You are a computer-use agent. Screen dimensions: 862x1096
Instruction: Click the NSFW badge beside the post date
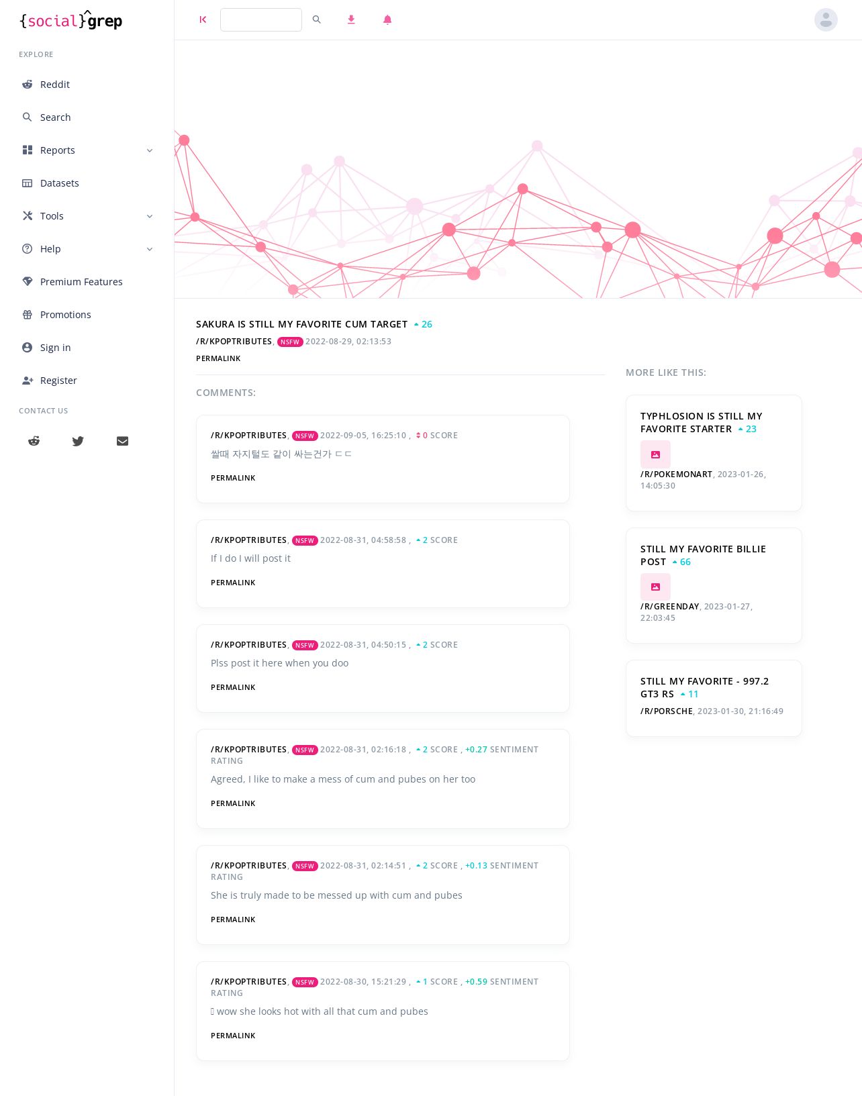[x=290, y=342]
